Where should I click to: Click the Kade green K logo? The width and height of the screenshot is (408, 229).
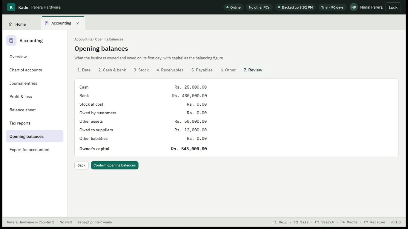click(11, 7)
